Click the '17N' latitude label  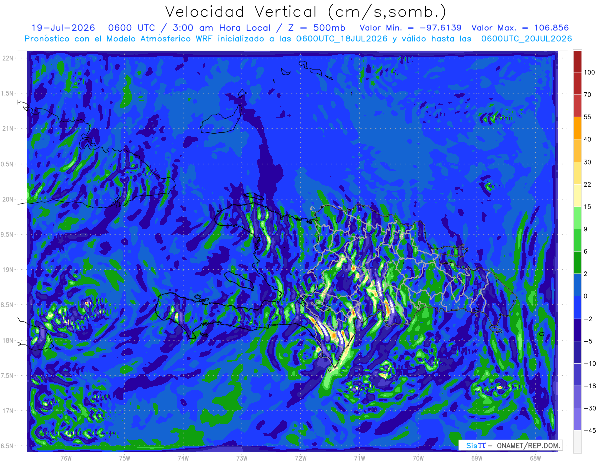pyautogui.click(x=9, y=411)
